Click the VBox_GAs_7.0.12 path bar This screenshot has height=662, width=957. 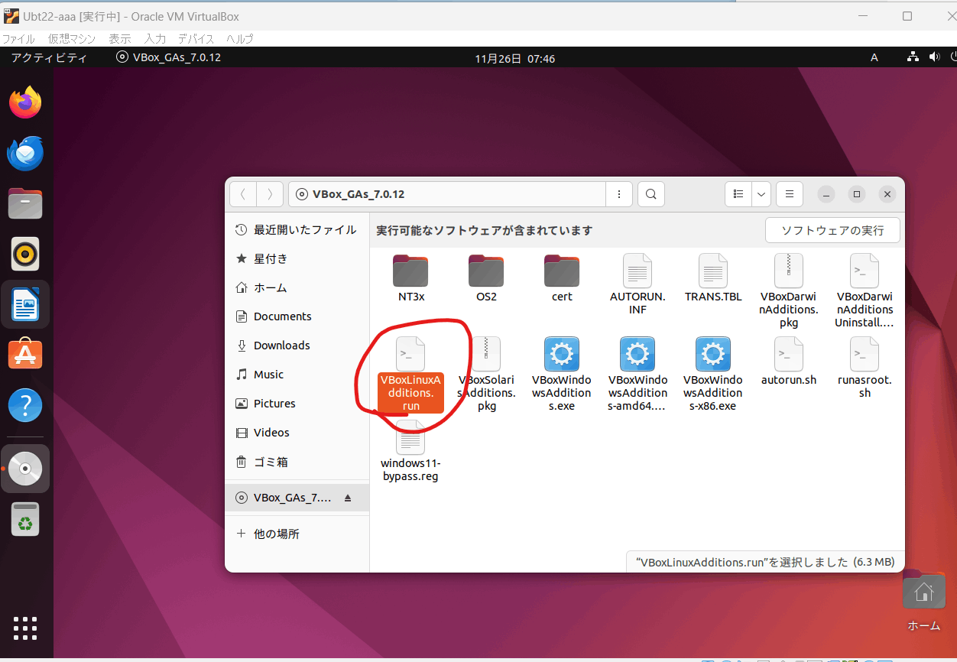click(447, 194)
